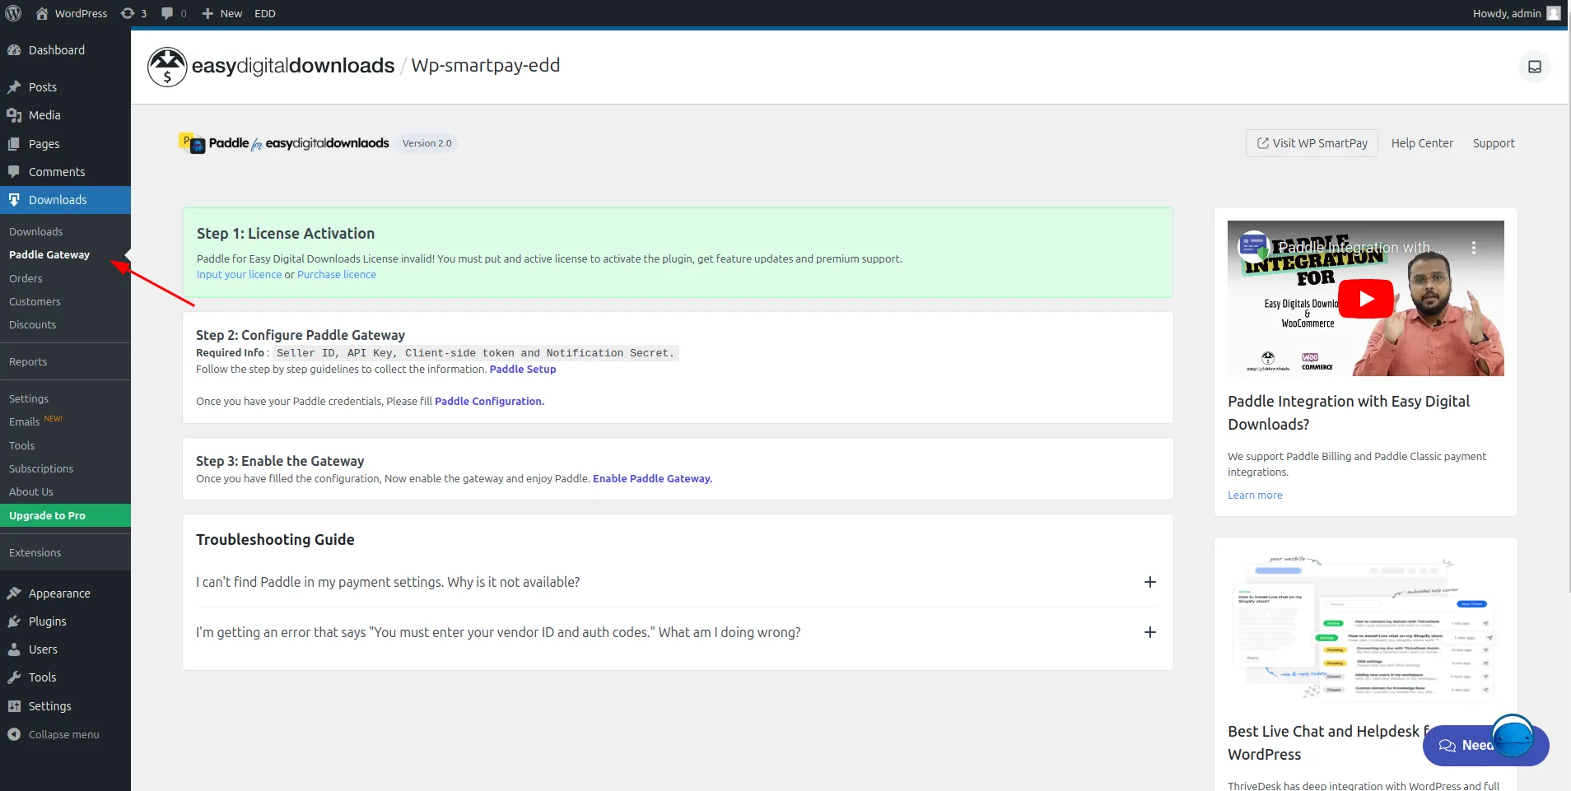Screen dimensions: 1571x791
Task: Click the Upgrade to Pro button
Action: (65, 515)
